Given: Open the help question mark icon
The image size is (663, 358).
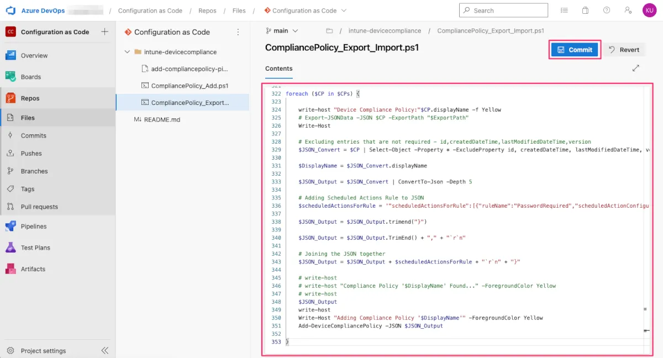Looking at the screenshot, I should pos(607,10).
